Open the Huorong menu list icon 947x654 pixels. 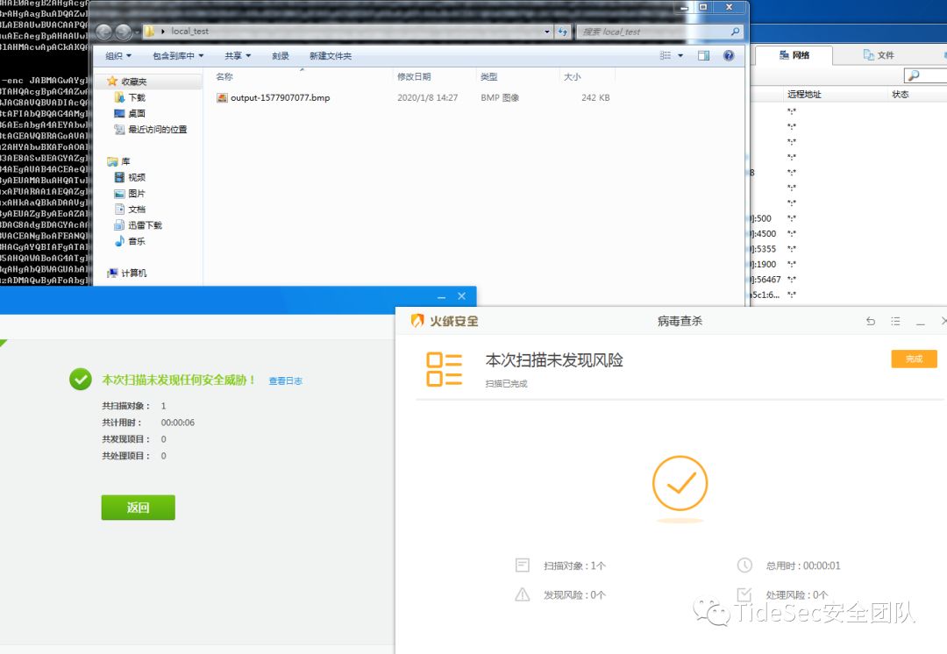coord(895,321)
